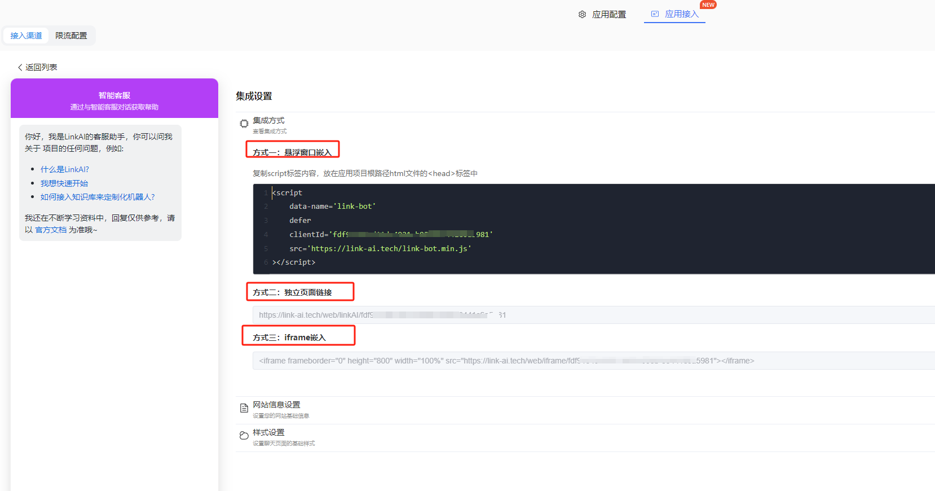The height and width of the screenshot is (491, 935).
Task: Select the standalone page link field
Action: point(594,315)
